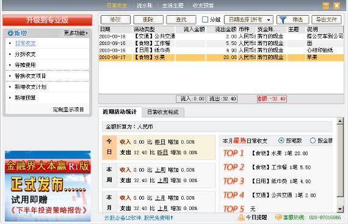The image size is (348, 224).
Task: Click the 客服热线 chat bubble icon
Action: point(278,217)
